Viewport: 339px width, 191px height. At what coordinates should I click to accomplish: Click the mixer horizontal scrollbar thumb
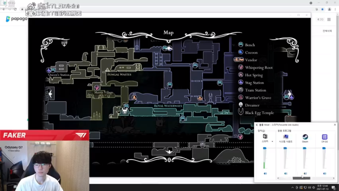(x=301, y=178)
